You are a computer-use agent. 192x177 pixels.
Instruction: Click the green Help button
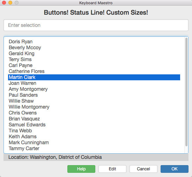(81, 169)
